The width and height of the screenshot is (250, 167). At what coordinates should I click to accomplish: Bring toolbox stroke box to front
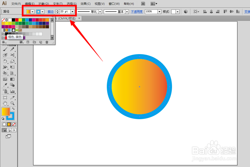click(12, 118)
